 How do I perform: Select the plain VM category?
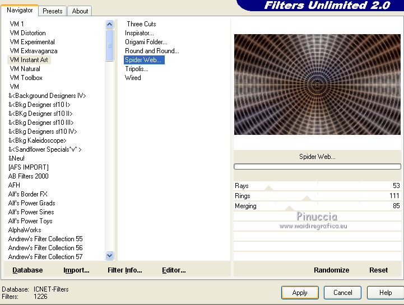pos(14,87)
